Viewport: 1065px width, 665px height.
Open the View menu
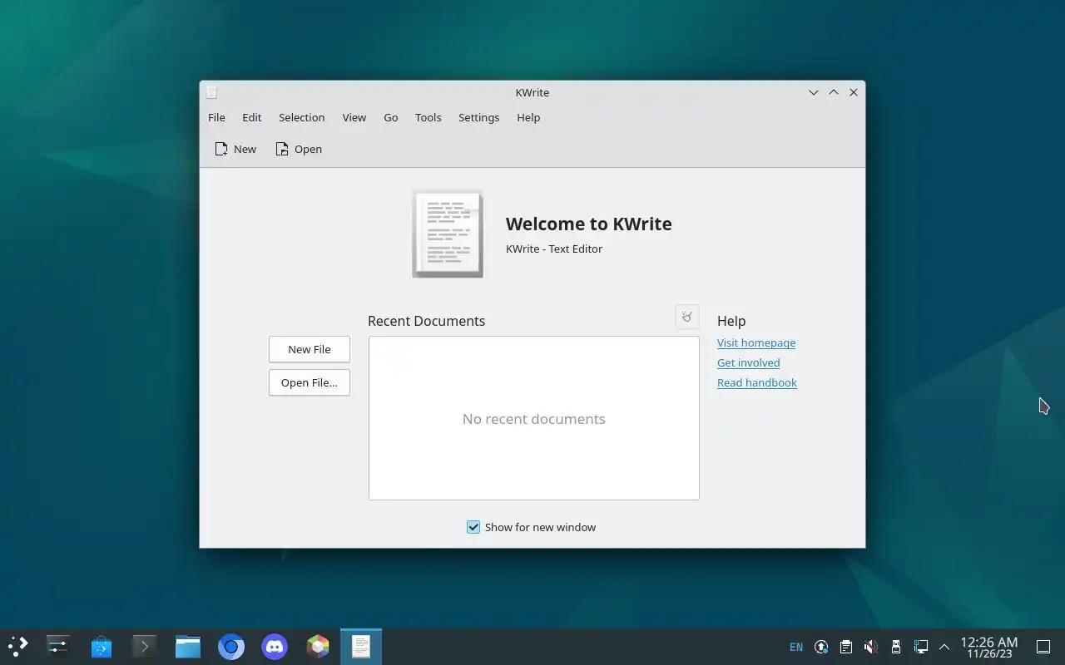pos(354,117)
